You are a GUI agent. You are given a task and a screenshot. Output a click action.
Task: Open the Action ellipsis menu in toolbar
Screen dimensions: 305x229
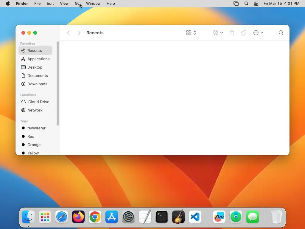[x=258, y=33]
